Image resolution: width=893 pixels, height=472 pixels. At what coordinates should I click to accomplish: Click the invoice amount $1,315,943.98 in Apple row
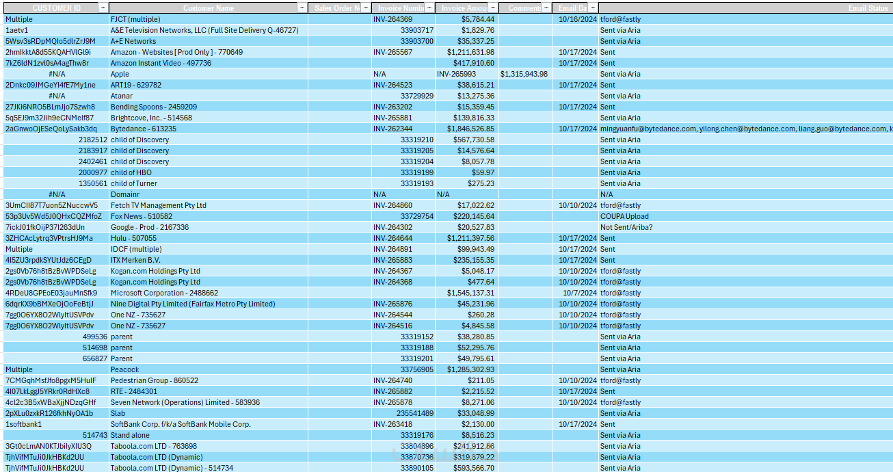coord(524,74)
